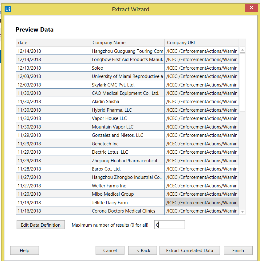Close the Extract Wizard dialog

coord(251,7)
